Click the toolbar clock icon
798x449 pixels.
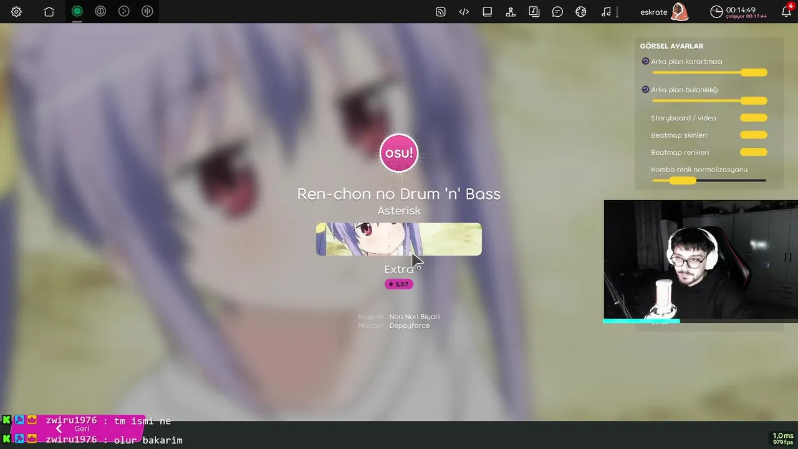click(x=716, y=12)
